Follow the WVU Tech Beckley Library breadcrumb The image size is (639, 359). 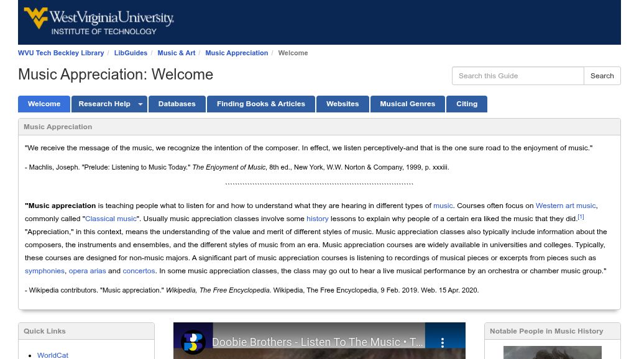[61, 53]
